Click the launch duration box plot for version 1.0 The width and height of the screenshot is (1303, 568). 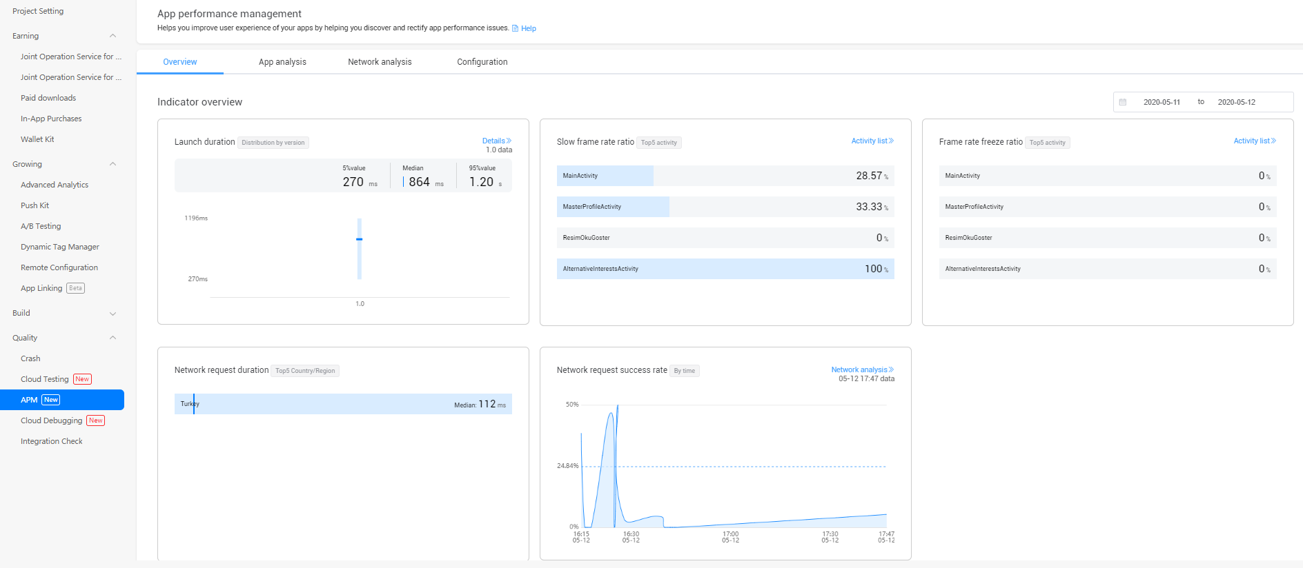(360, 249)
